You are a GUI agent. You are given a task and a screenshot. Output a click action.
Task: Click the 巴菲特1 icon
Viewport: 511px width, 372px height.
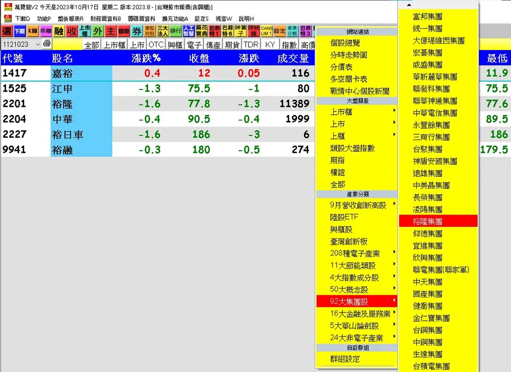point(215,31)
